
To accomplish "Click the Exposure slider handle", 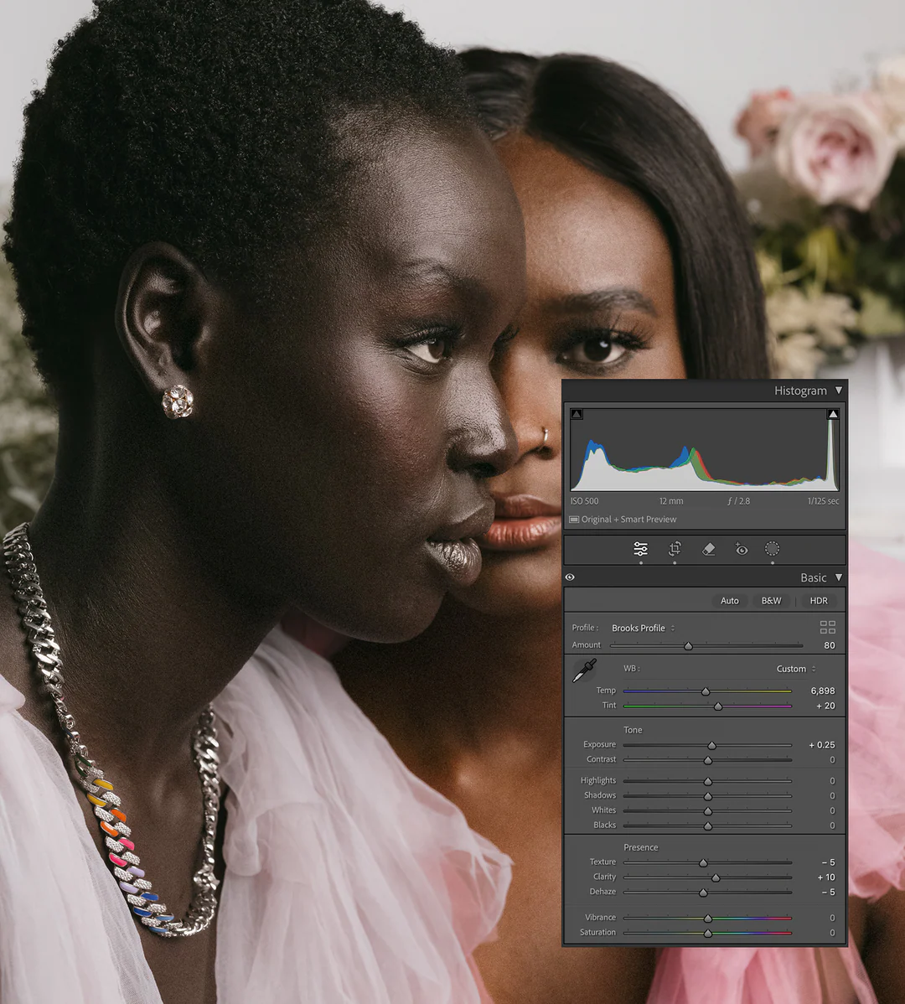I will (711, 745).
